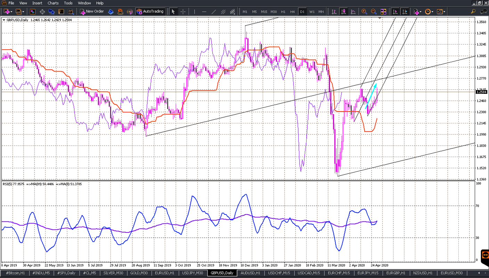Screen dimensions: 489x278
Task: Open the Data Window crosshair icon
Action: (x=42, y=11)
